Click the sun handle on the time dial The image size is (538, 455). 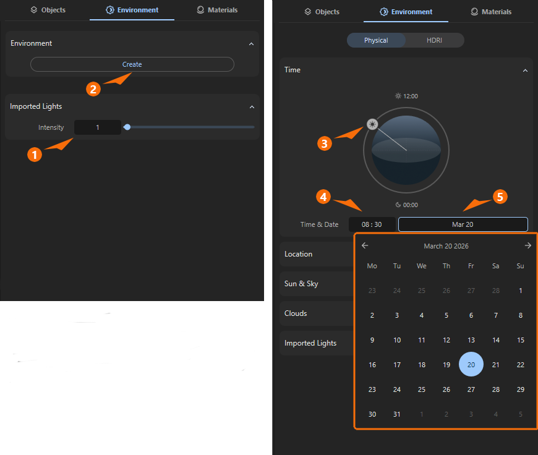[x=372, y=124]
